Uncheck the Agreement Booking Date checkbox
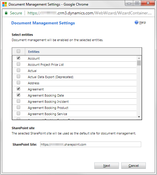This screenshot has height=175, width=157. click(x=18, y=95)
